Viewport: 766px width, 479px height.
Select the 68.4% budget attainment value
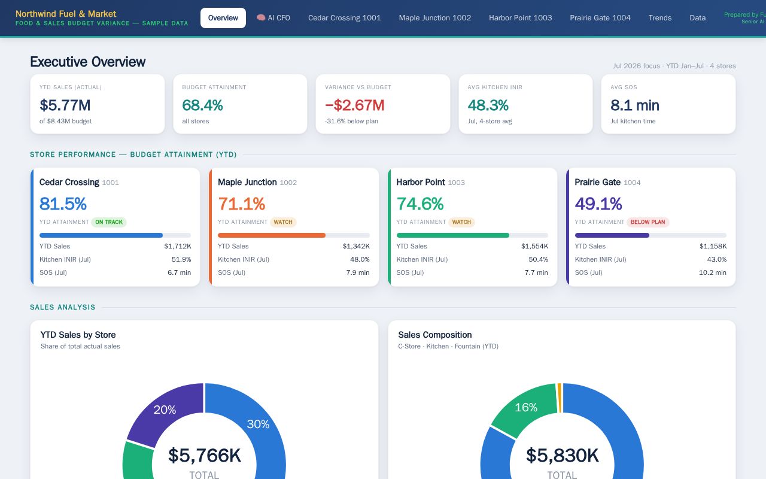(203, 105)
